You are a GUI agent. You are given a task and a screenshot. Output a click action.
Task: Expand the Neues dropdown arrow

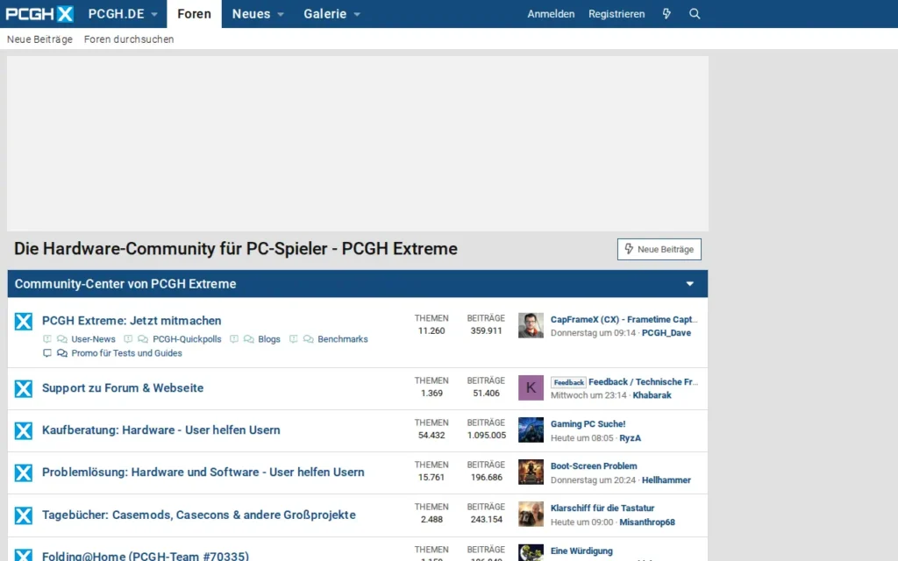tap(281, 14)
